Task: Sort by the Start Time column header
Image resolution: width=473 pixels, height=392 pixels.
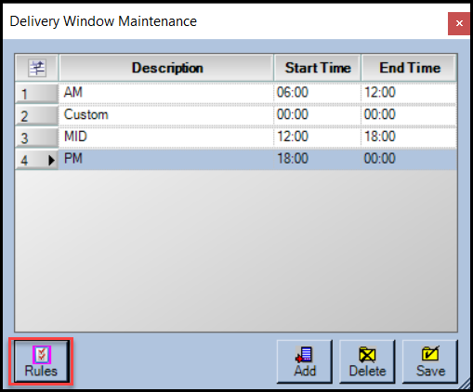Action: [318, 68]
